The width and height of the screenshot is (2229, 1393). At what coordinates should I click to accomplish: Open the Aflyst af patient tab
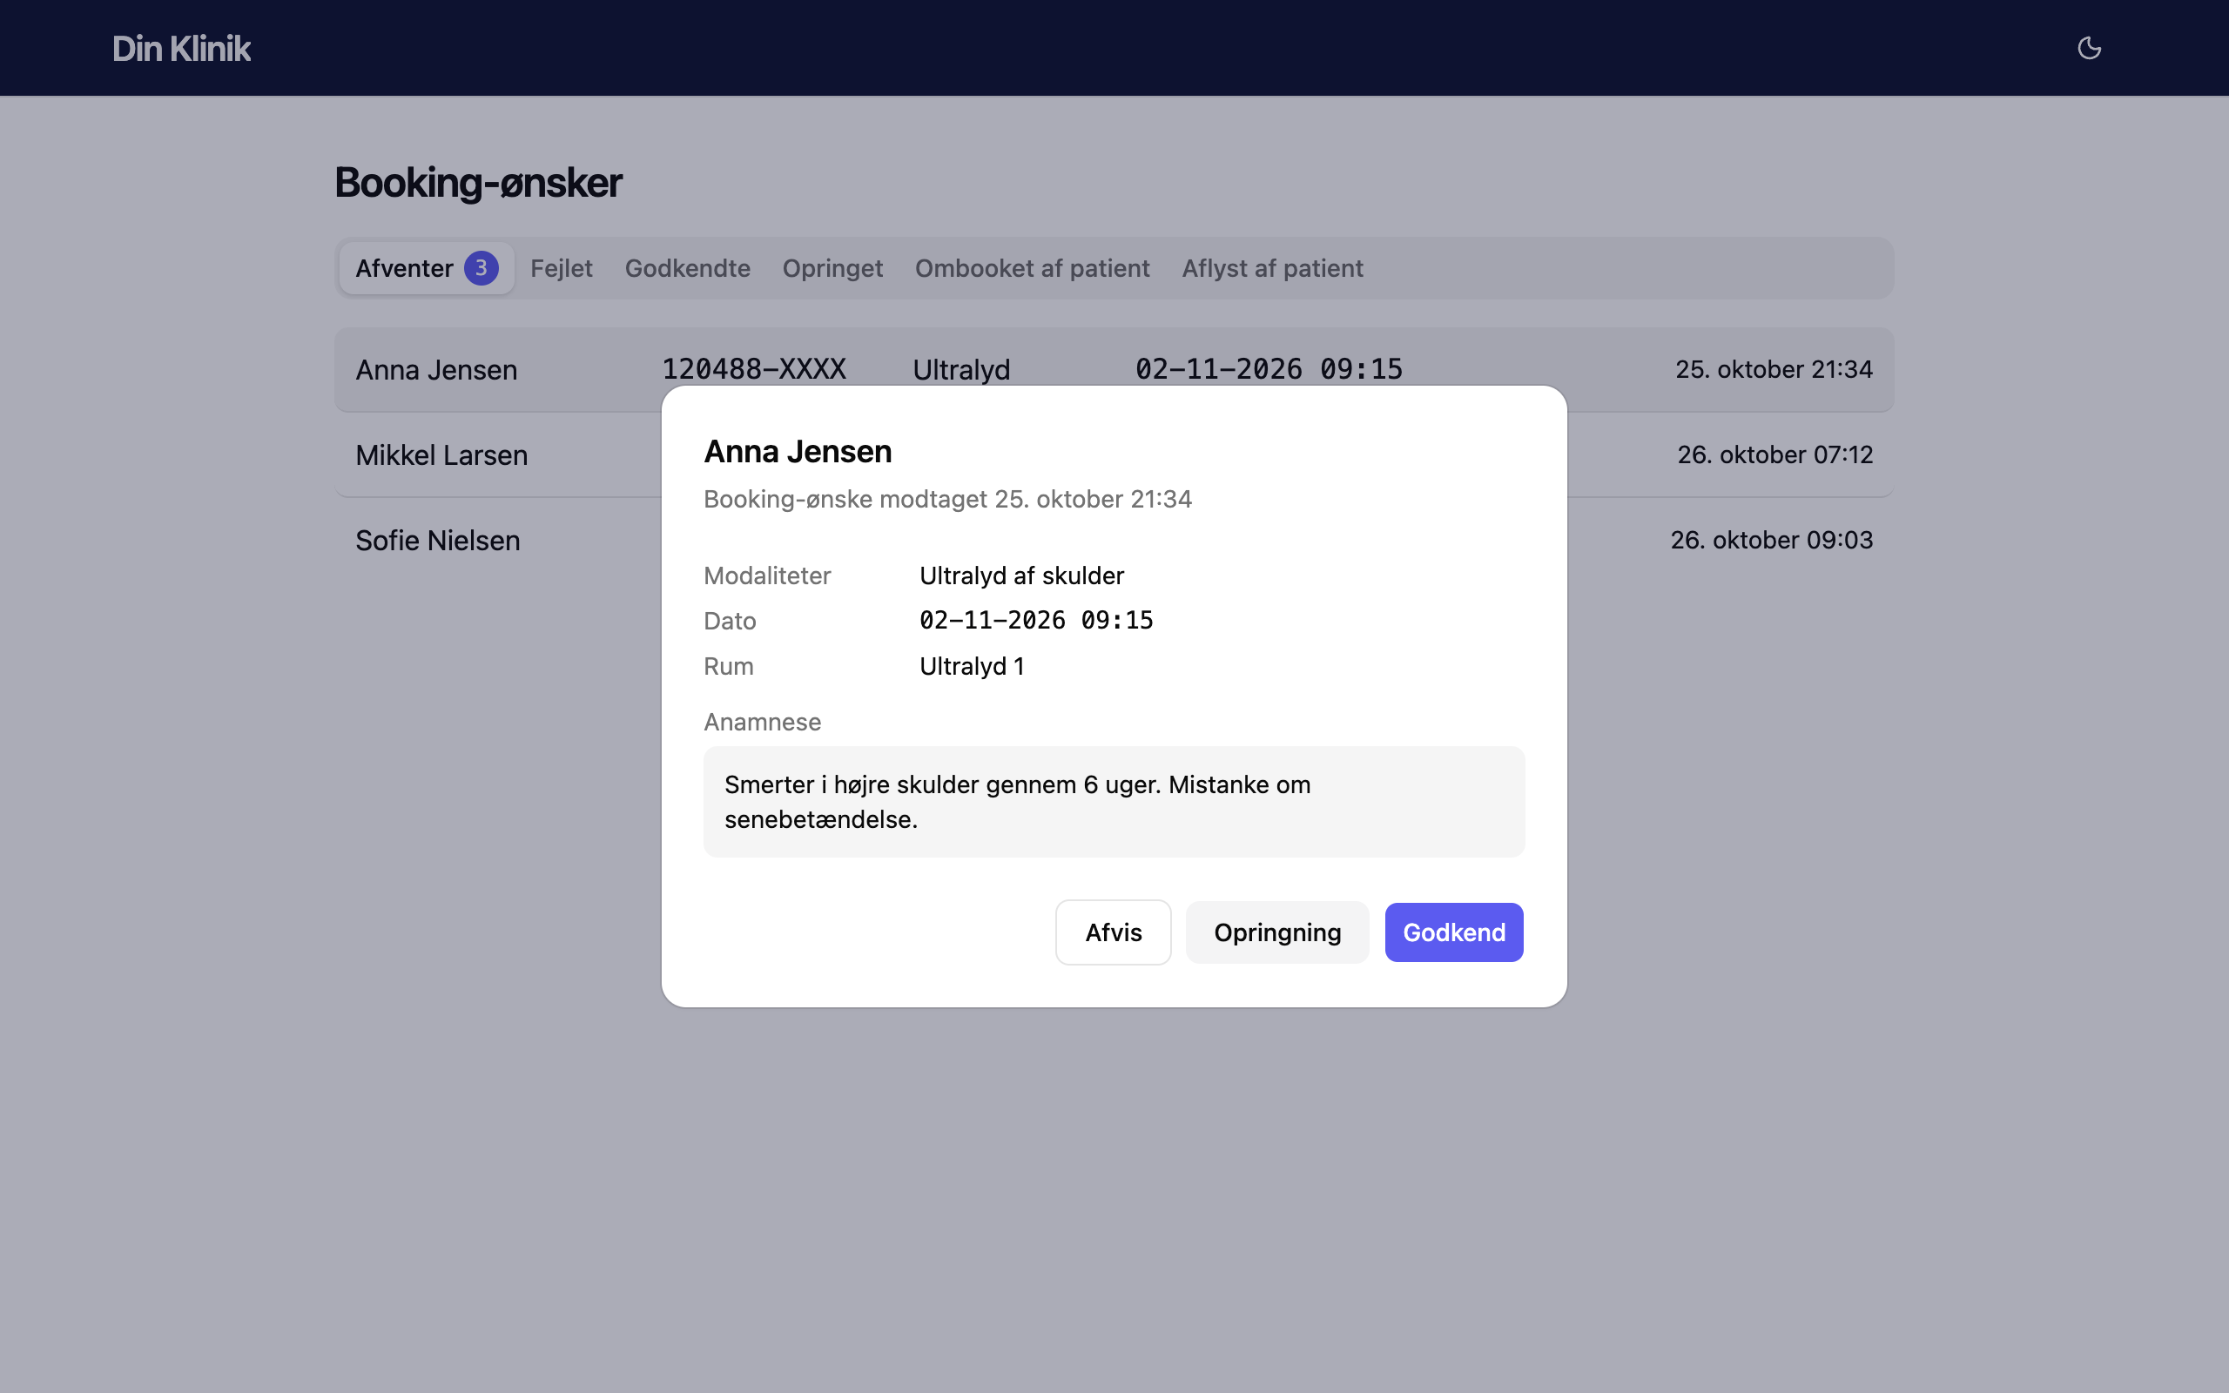click(x=1272, y=268)
